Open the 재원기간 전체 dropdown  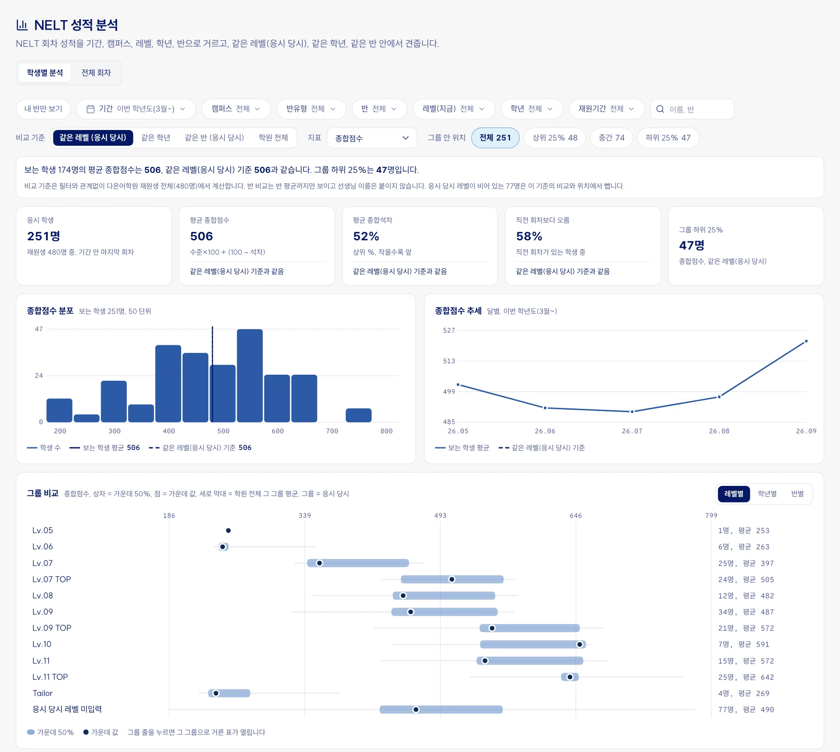(606, 109)
